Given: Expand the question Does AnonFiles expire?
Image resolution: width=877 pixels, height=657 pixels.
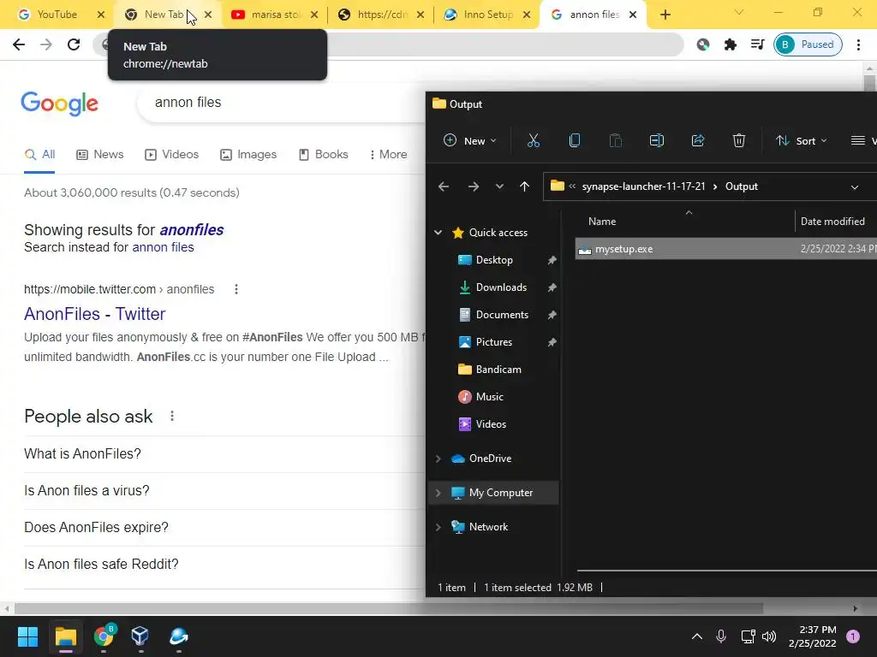Looking at the screenshot, I should pyautogui.click(x=96, y=527).
